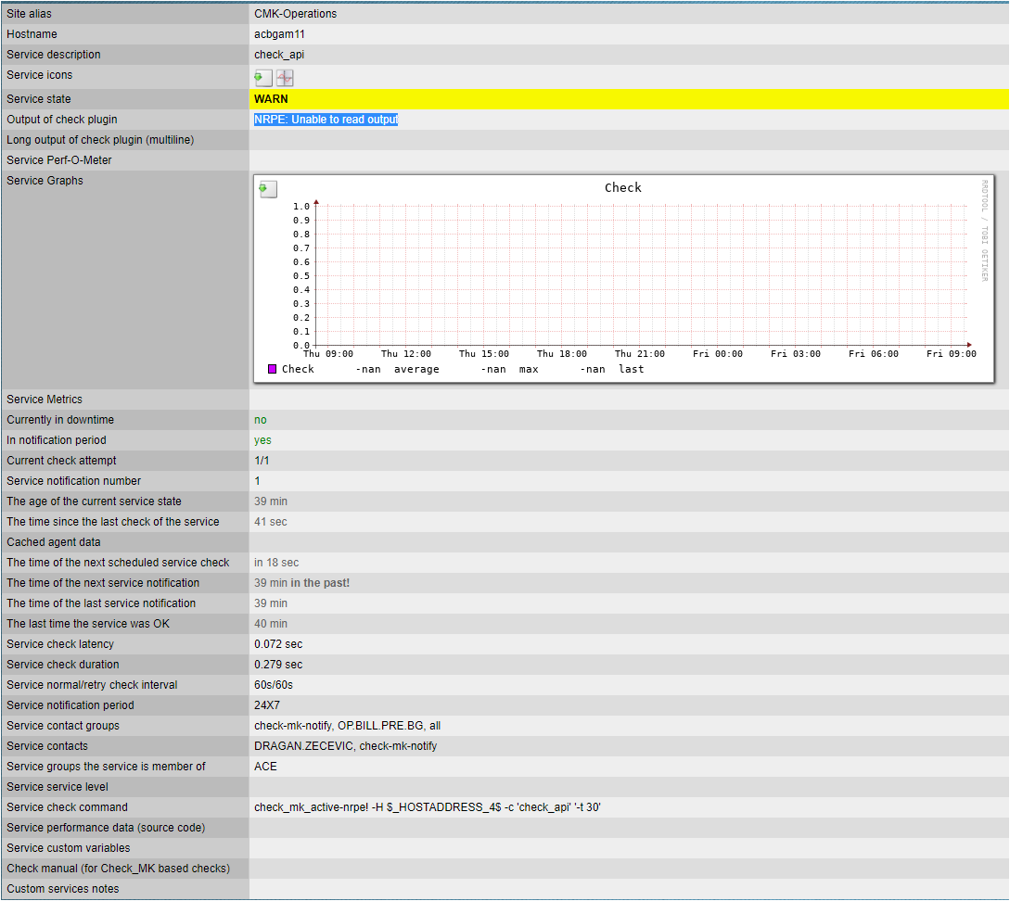This screenshot has height=901, width=1010.
Task: Open the service icons action menu arrow
Action: coord(263,78)
